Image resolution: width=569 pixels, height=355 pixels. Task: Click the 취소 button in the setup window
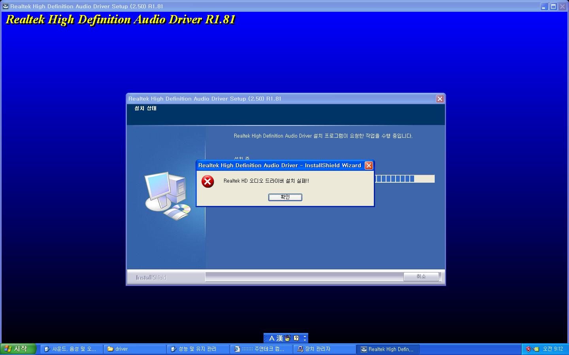coord(421,277)
